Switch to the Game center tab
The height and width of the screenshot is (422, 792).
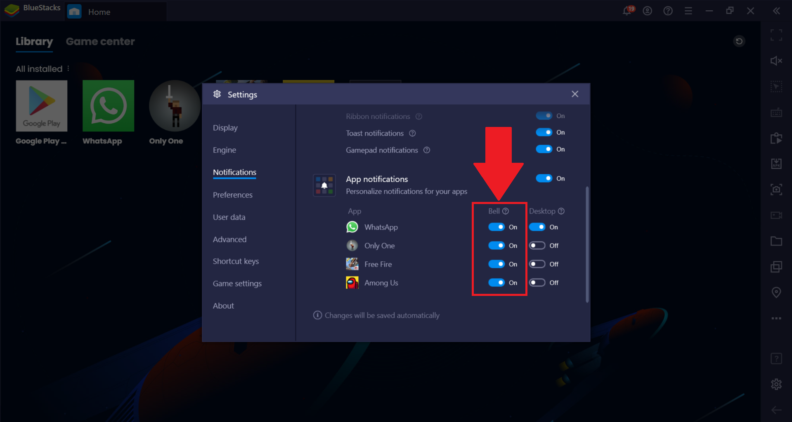point(100,42)
